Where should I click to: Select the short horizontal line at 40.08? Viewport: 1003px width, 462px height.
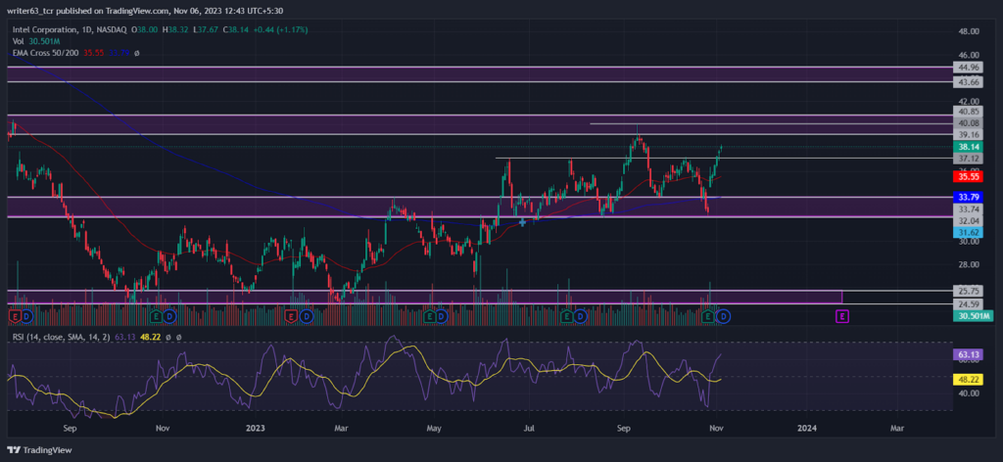tap(770, 123)
